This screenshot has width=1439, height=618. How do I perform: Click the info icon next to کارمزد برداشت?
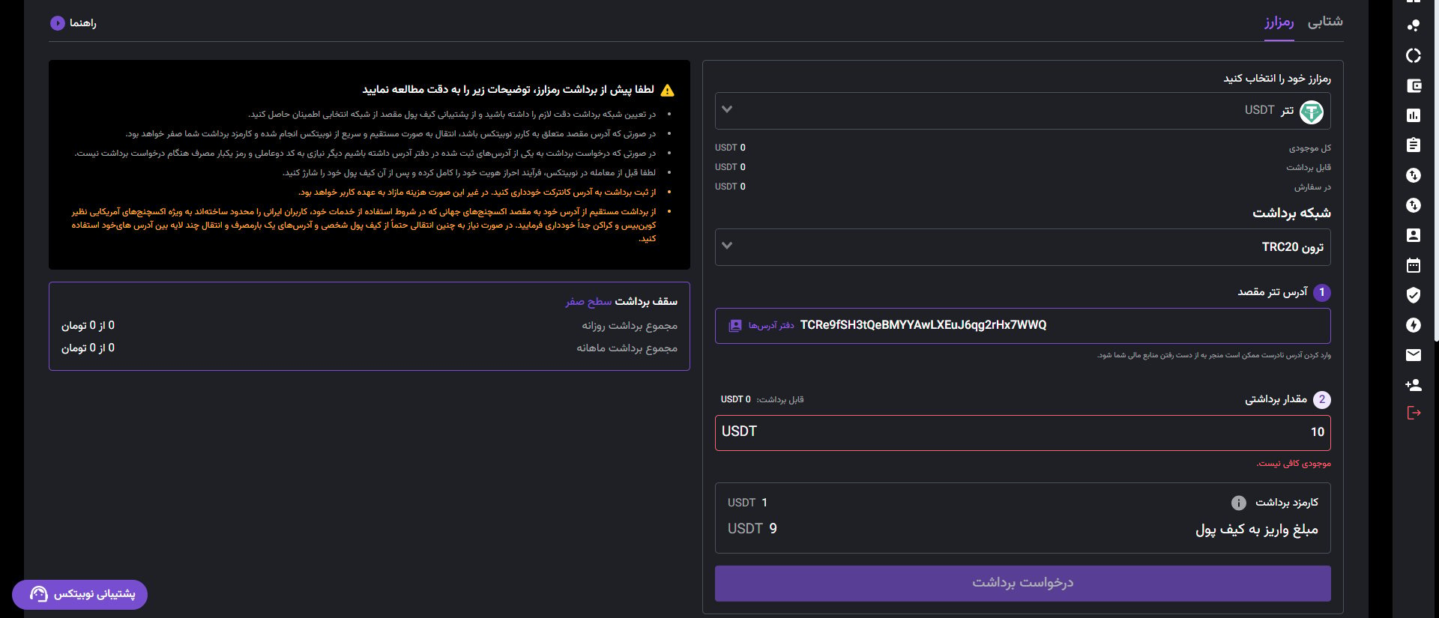coord(1239,503)
